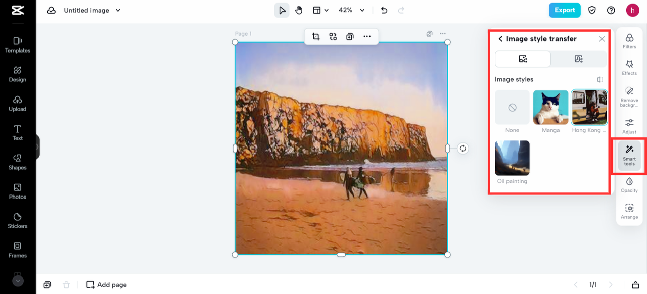Open the help question mark icon
647x294 pixels.
(611, 10)
